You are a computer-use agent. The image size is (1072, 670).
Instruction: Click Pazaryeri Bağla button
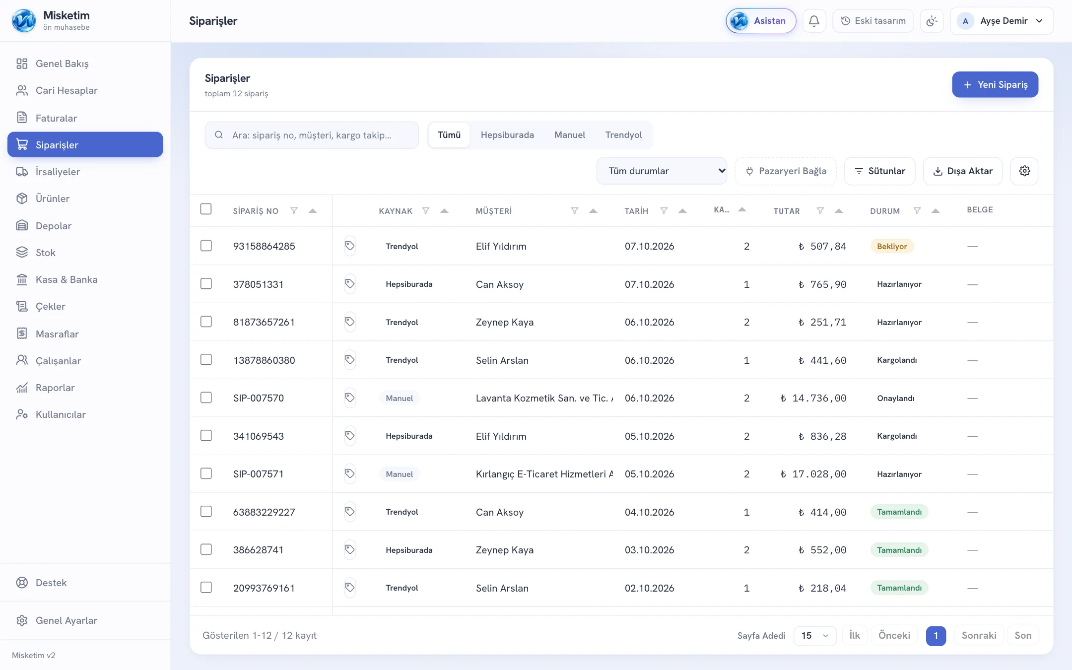[786, 171]
